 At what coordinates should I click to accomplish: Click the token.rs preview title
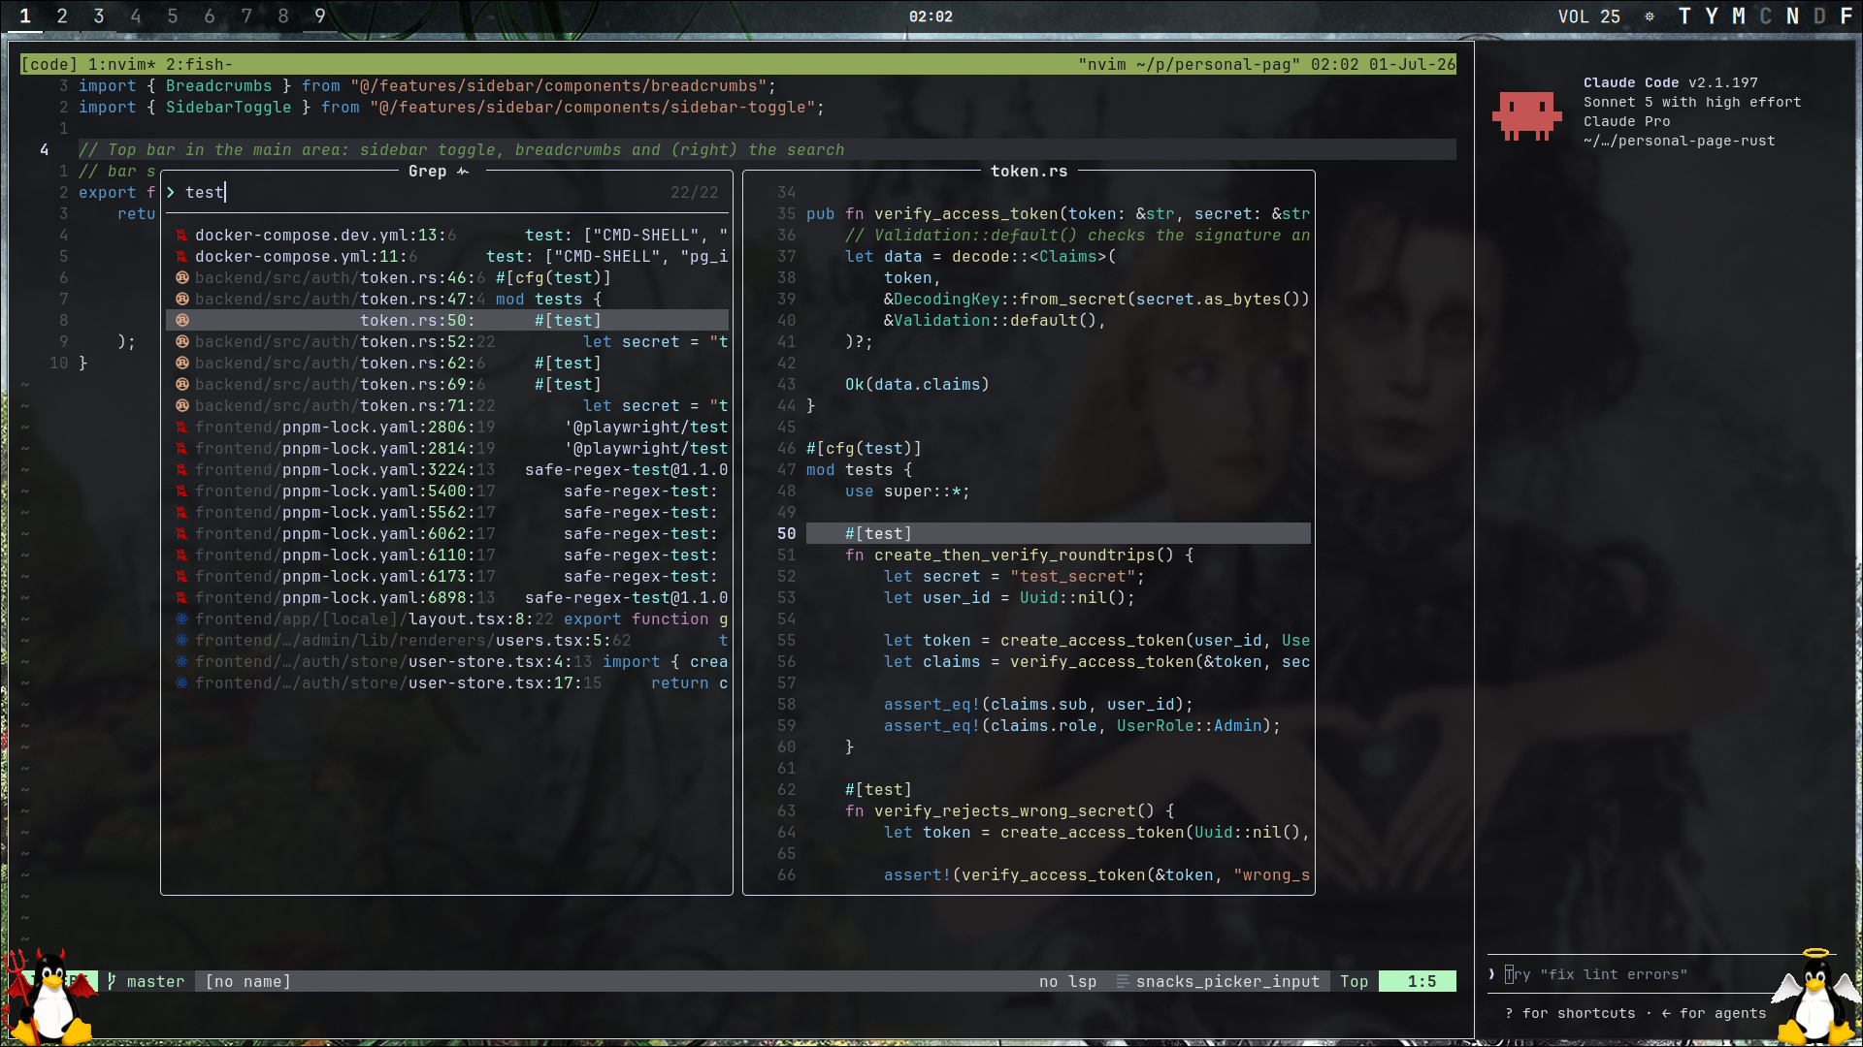[x=1029, y=172]
